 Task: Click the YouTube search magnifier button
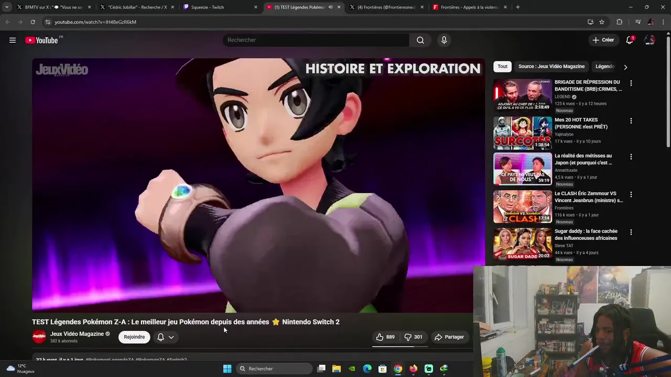420,40
